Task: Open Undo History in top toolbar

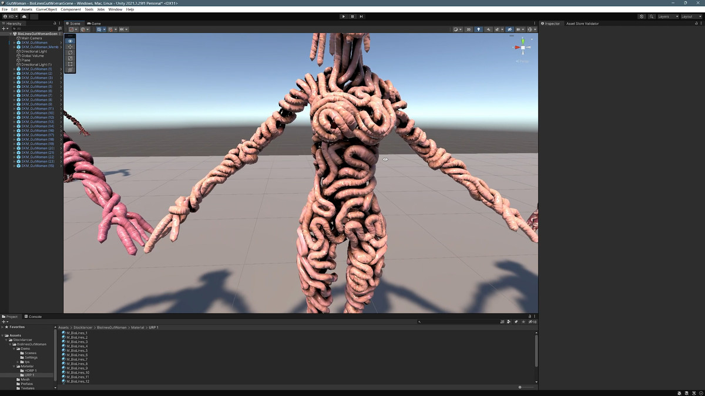Action: (x=642, y=16)
